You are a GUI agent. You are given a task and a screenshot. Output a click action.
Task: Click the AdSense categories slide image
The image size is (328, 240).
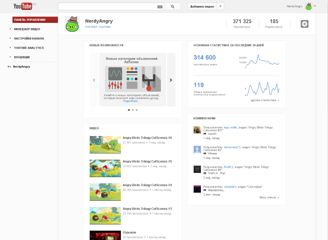click(x=133, y=79)
